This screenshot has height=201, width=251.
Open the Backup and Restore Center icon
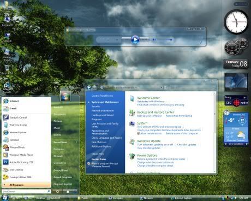pyautogui.click(x=132, y=113)
